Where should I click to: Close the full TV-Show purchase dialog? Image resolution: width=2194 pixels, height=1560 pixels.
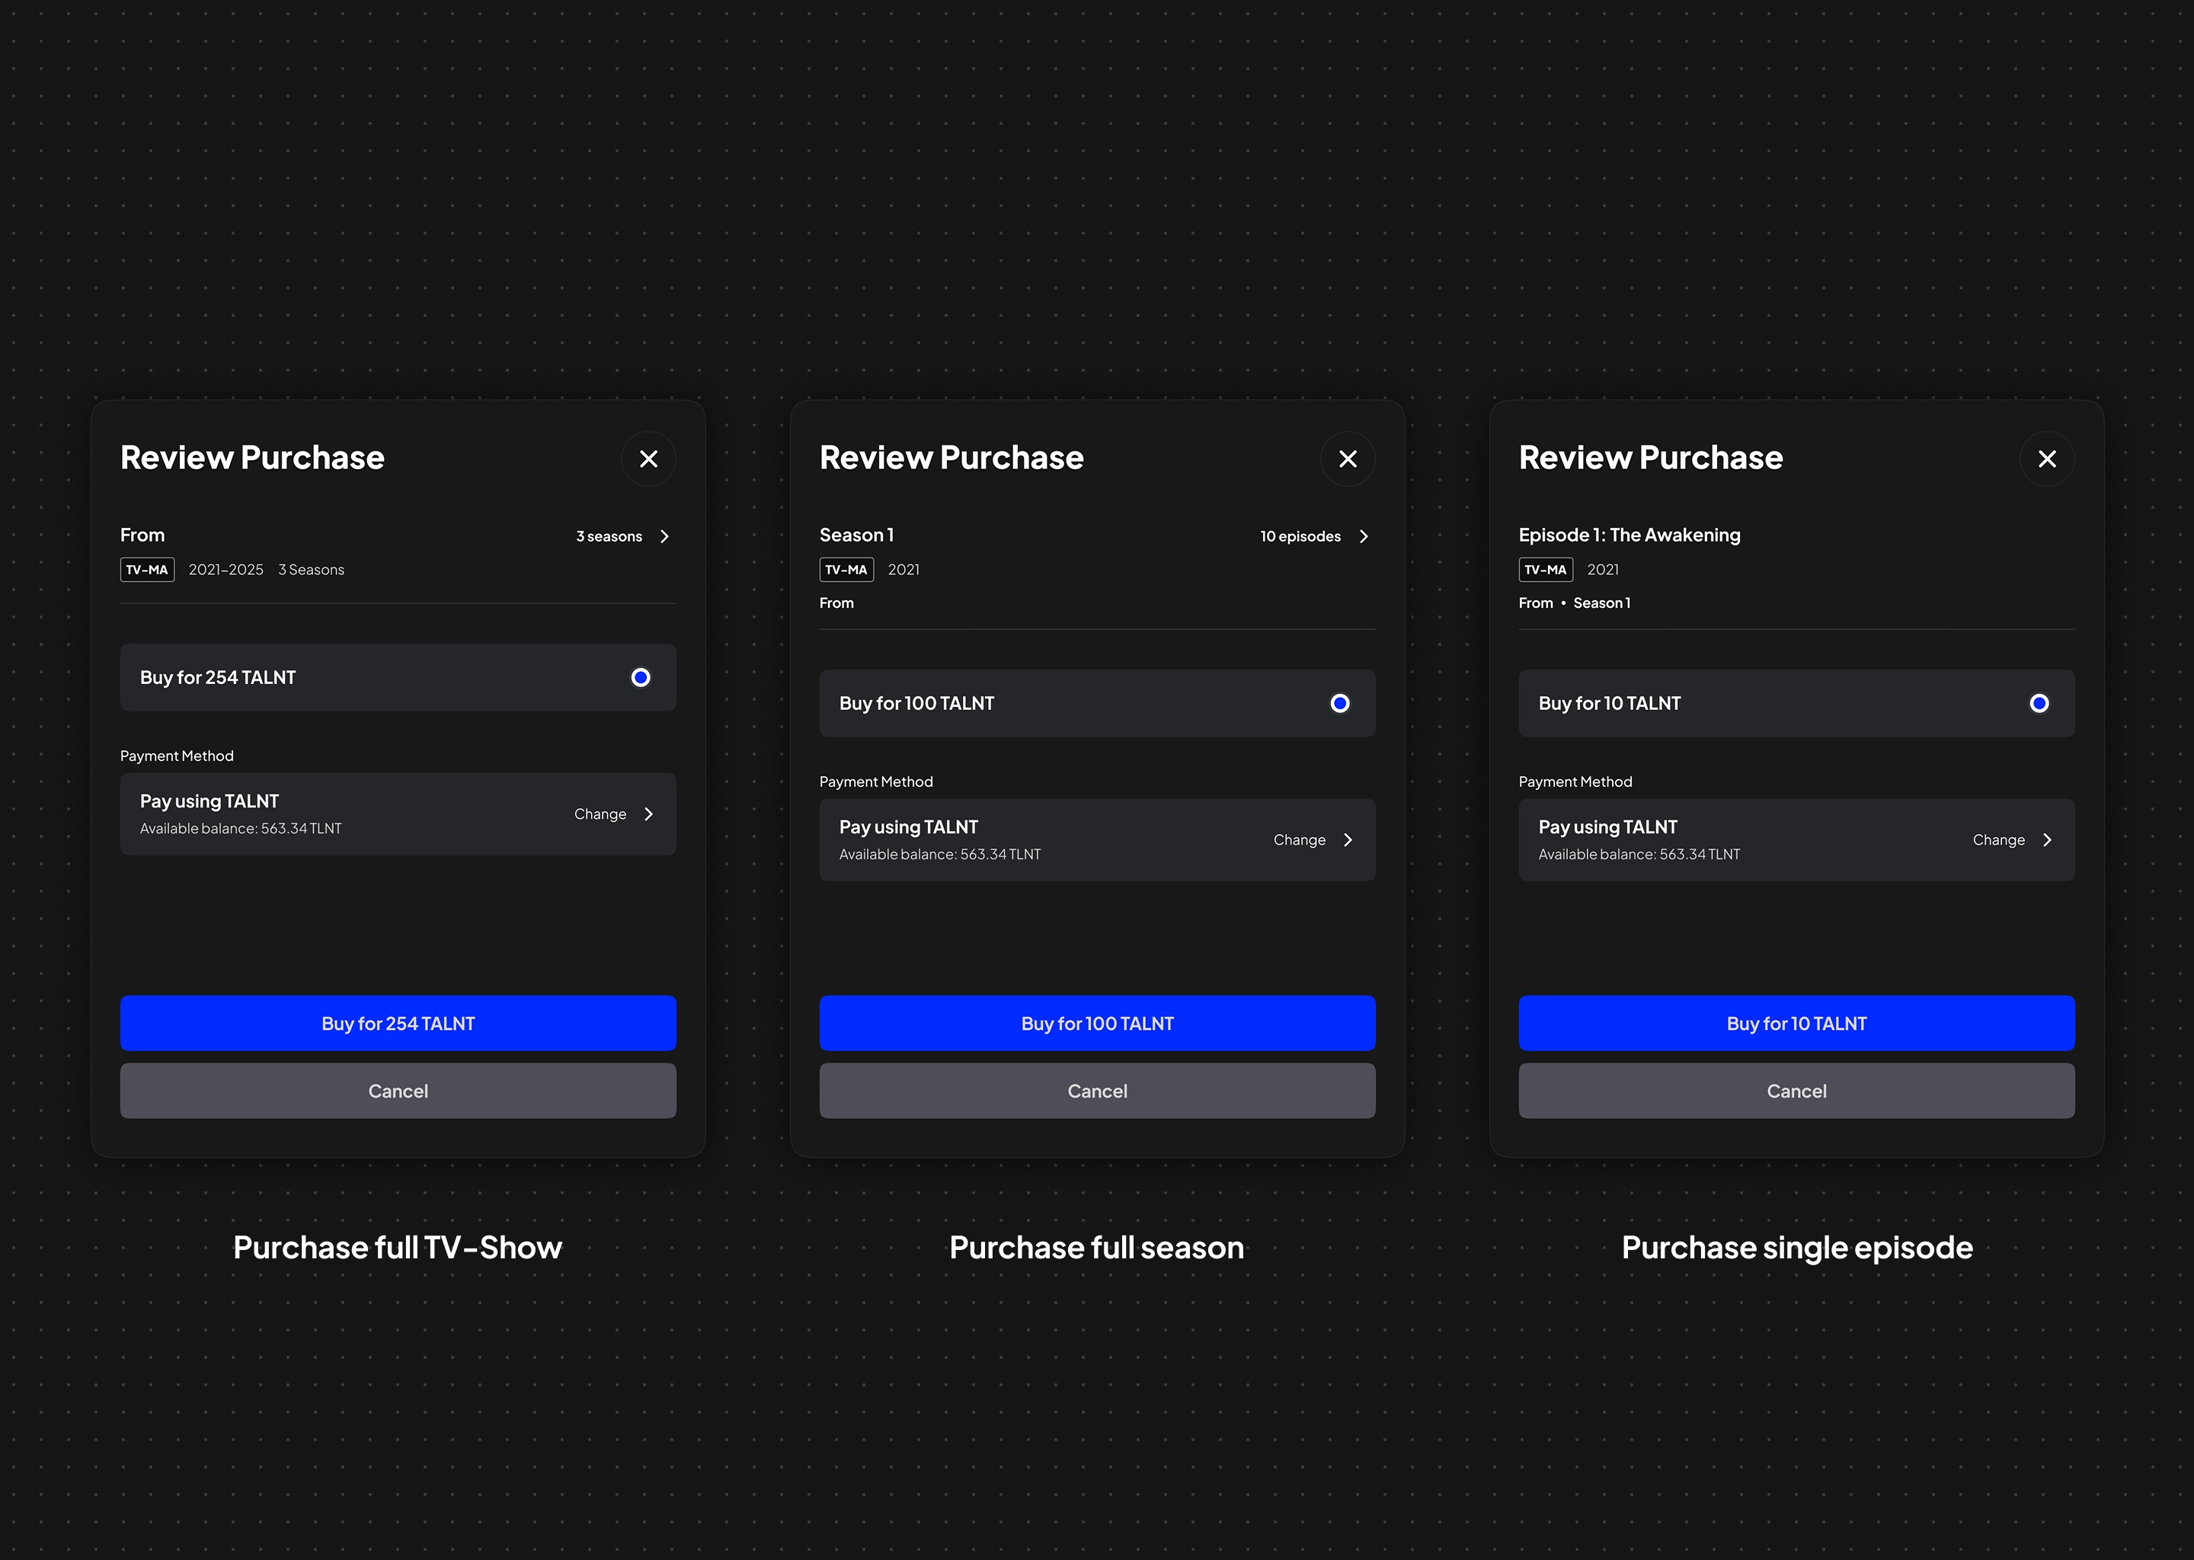coord(648,459)
